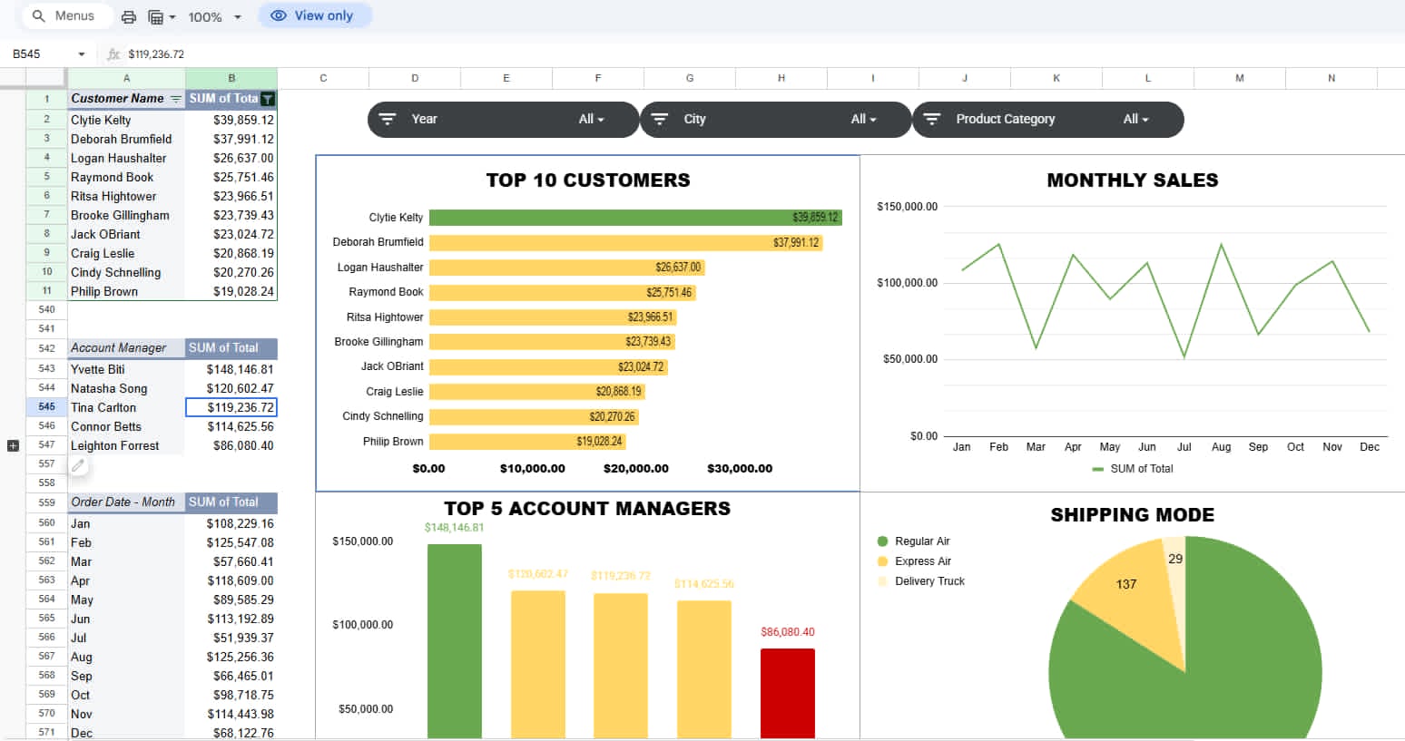Viewport: 1405px width, 741px height.
Task: Open the City slicer All dropdown
Action: click(864, 119)
